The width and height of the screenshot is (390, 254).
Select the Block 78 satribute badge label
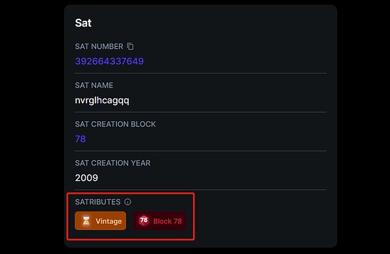pos(168,221)
